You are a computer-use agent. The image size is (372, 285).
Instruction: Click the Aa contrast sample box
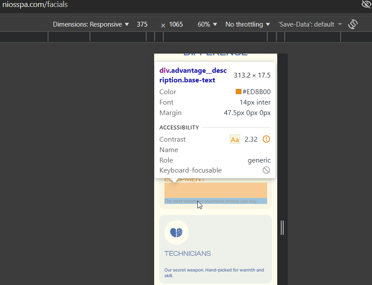[234, 139]
